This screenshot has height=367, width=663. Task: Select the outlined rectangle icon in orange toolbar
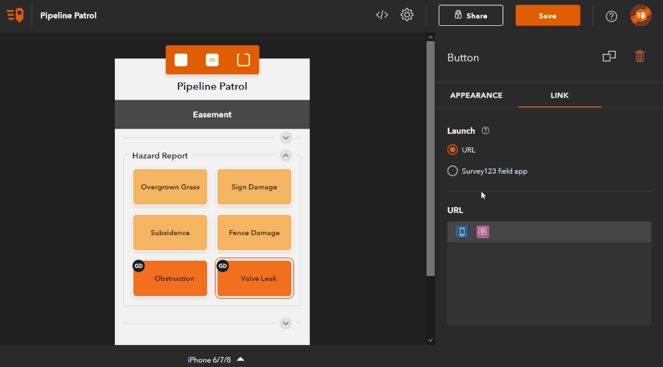coord(243,60)
